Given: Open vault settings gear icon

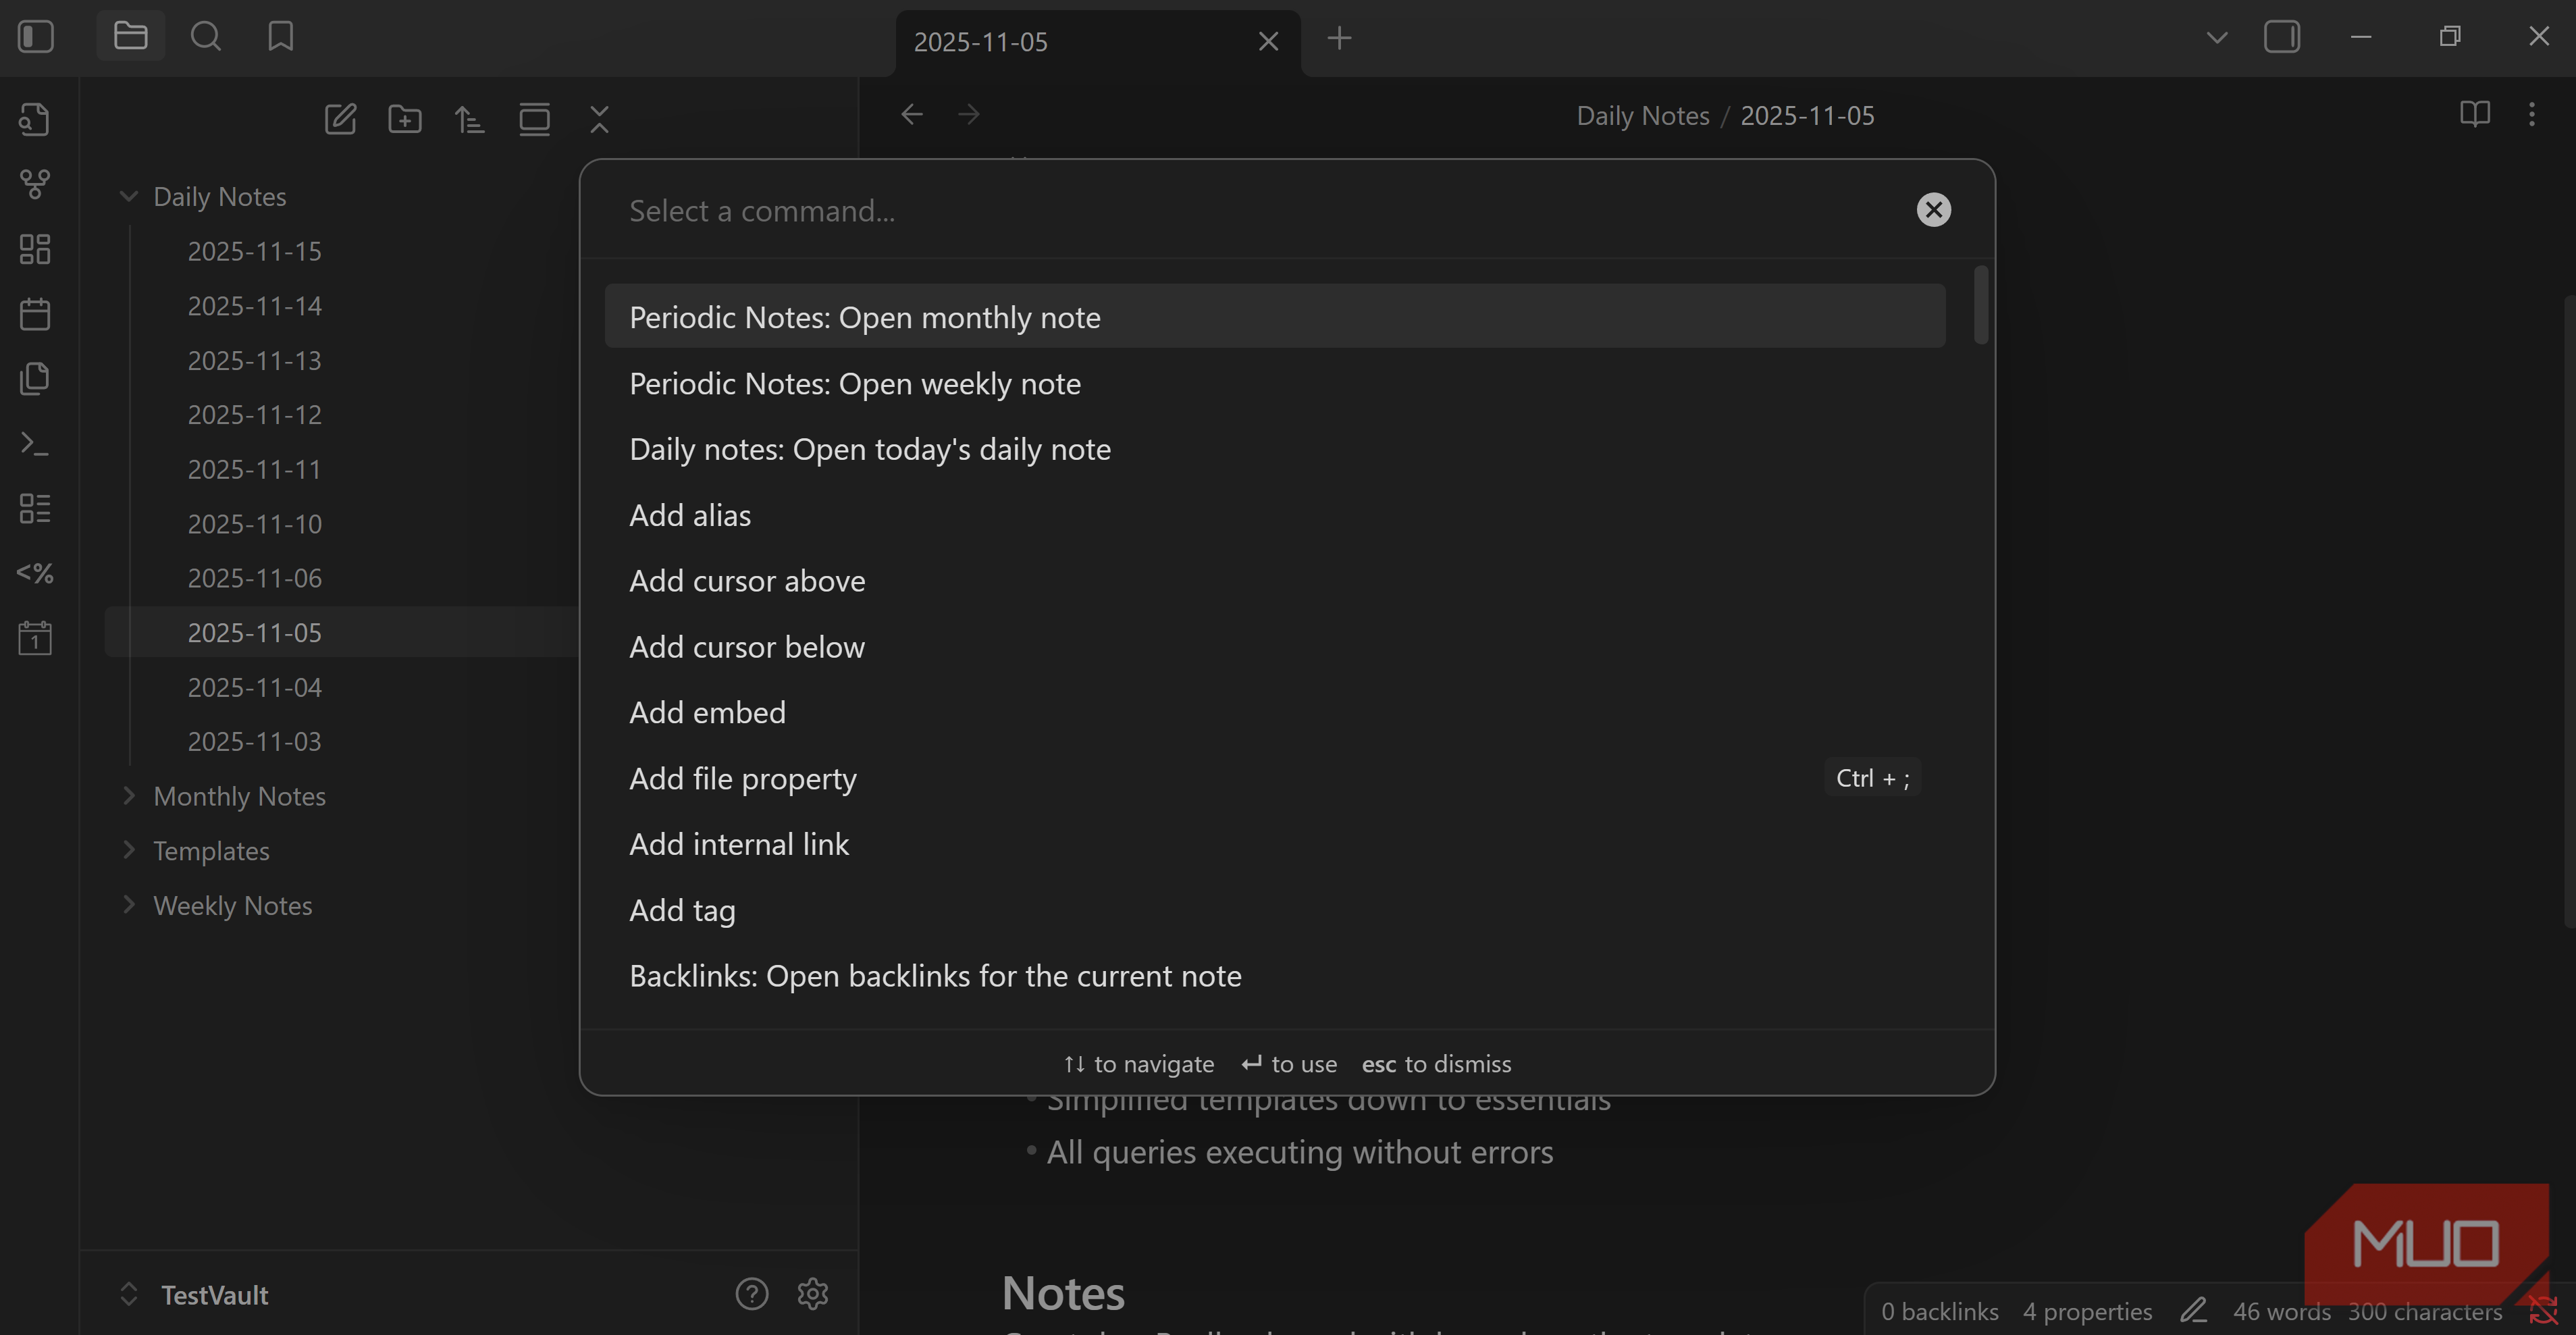Looking at the screenshot, I should click(x=813, y=1294).
